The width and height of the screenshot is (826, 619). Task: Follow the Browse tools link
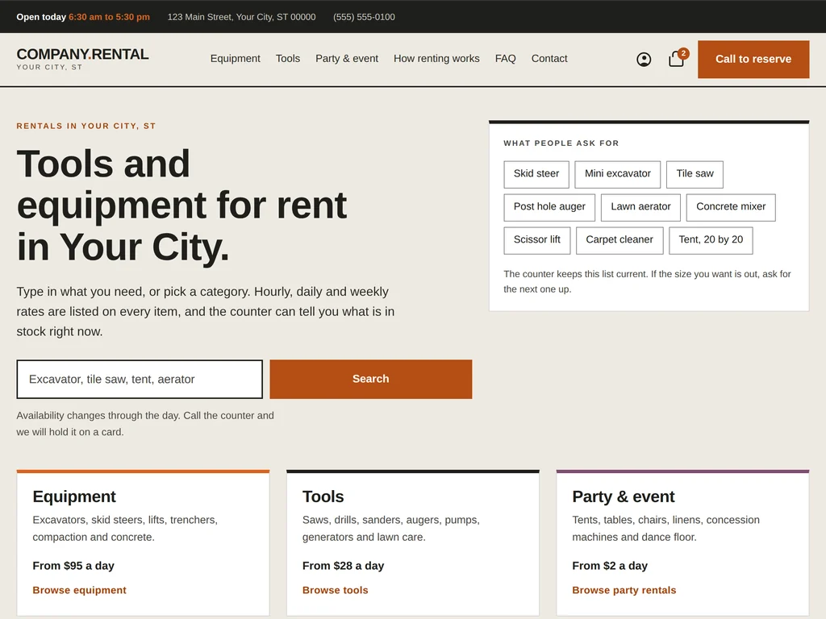[335, 590]
